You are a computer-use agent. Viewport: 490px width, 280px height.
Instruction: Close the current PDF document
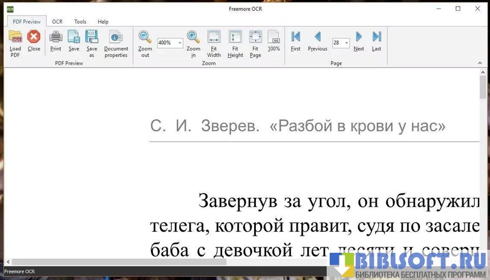[x=34, y=38]
